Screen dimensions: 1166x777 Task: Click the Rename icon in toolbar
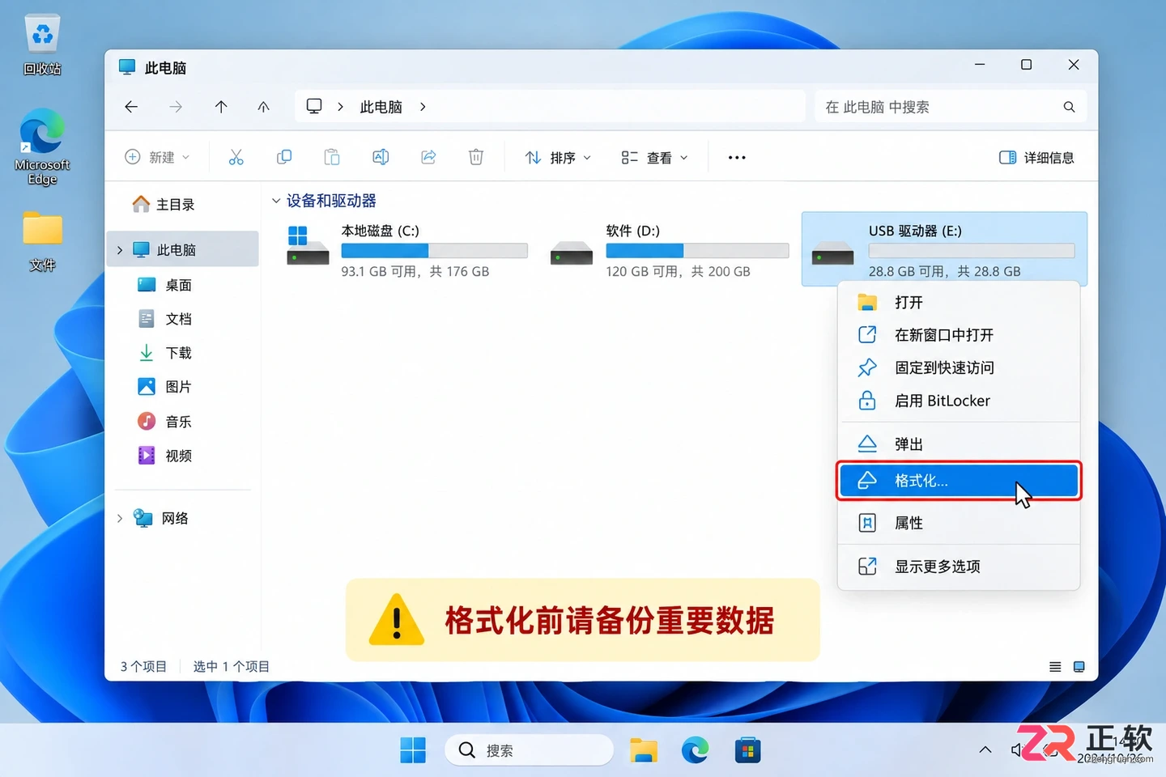point(381,157)
